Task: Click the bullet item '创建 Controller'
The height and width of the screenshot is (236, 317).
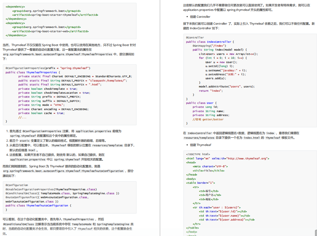Action: (x=200, y=17)
